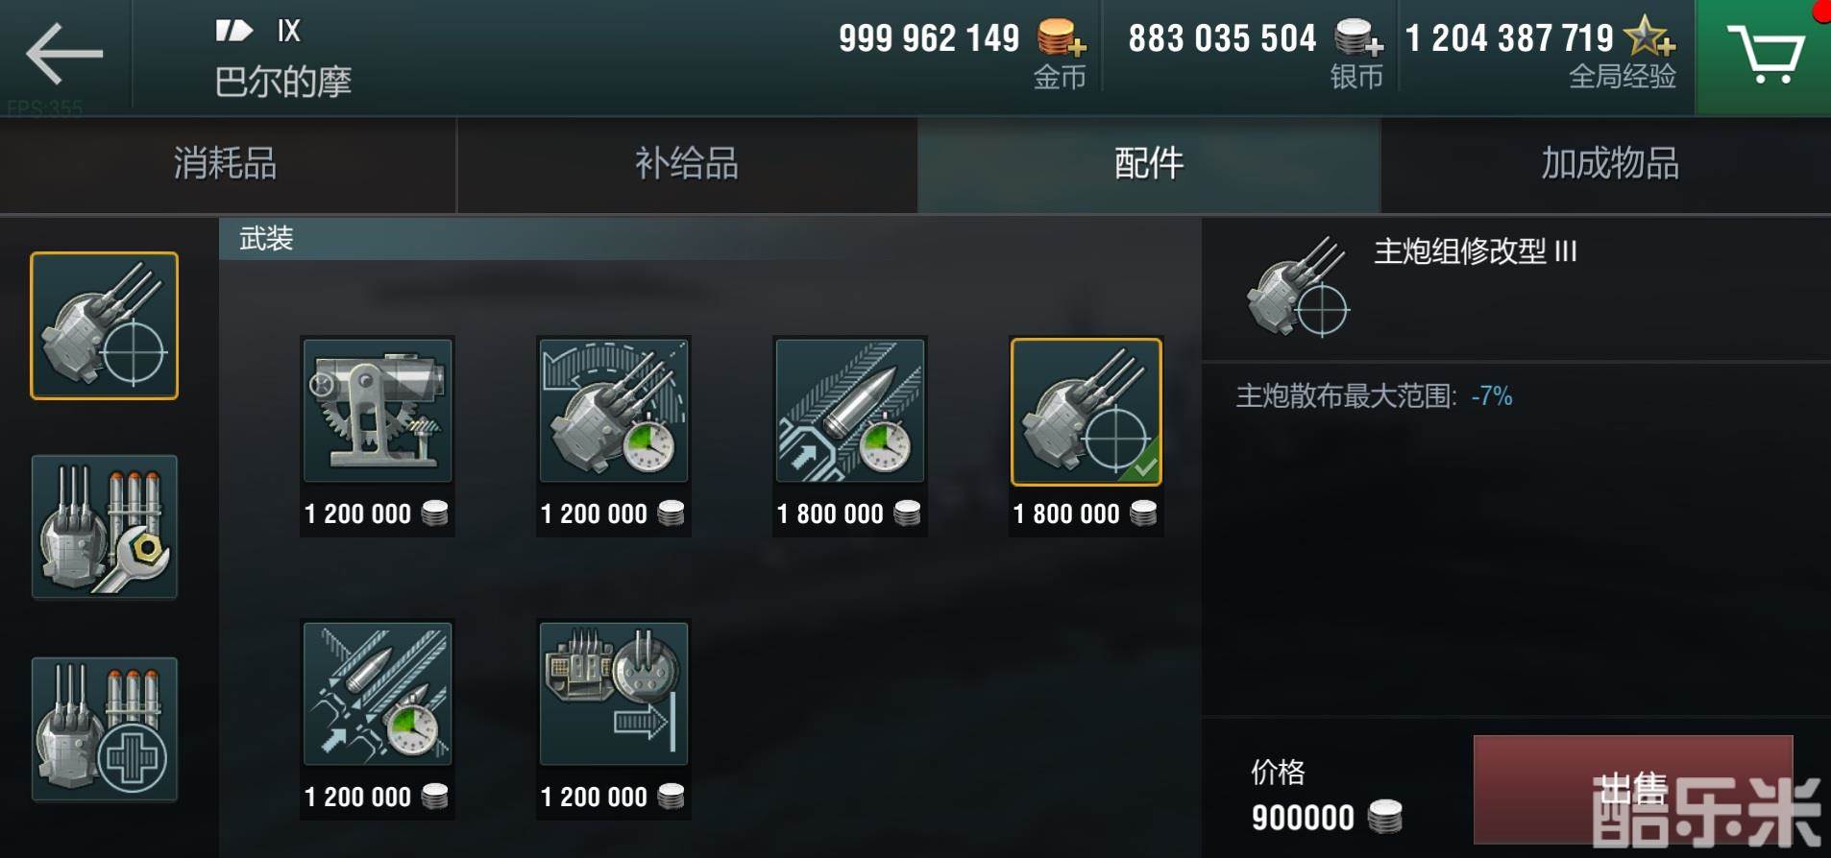Click the 巴尔的摩 ship name
Image resolution: width=1831 pixels, height=858 pixels.
283,82
